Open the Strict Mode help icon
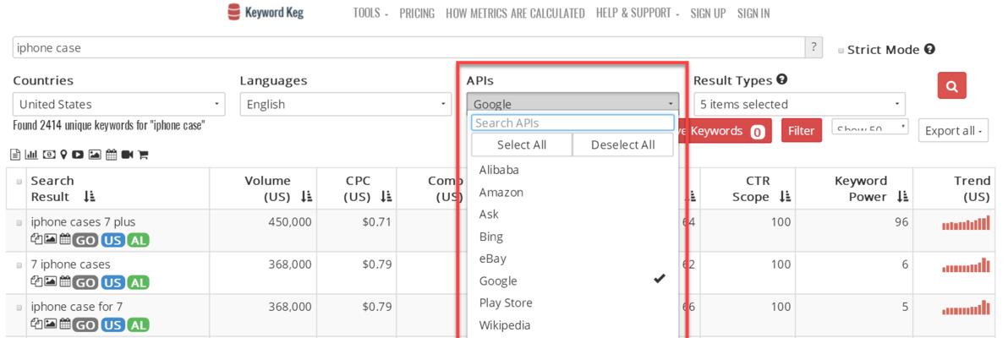 click(x=929, y=50)
